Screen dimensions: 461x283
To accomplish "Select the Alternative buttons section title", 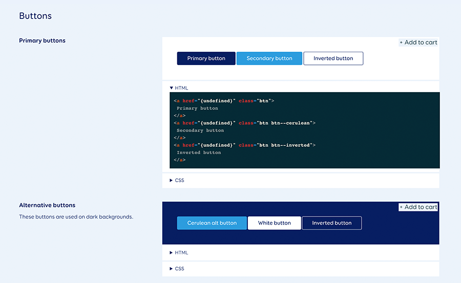I will (47, 205).
